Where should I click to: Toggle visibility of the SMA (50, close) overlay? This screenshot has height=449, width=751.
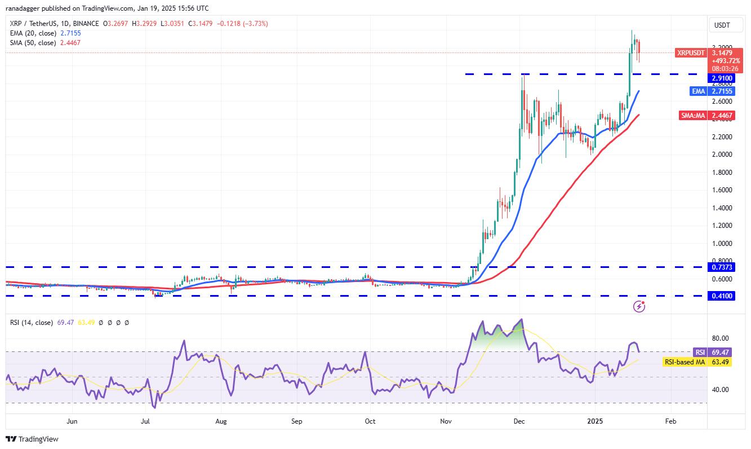point(34,42)
